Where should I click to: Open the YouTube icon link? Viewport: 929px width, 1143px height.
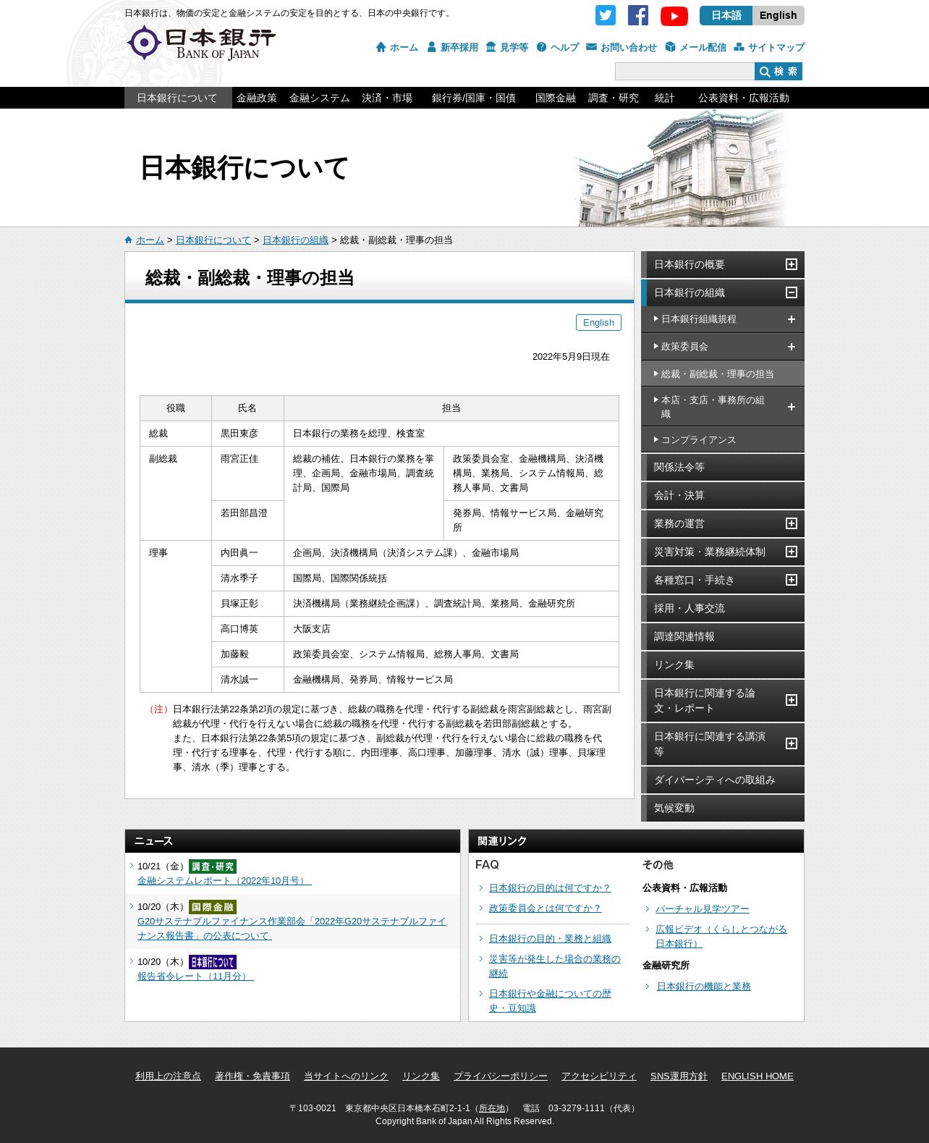tap(674, 15)
